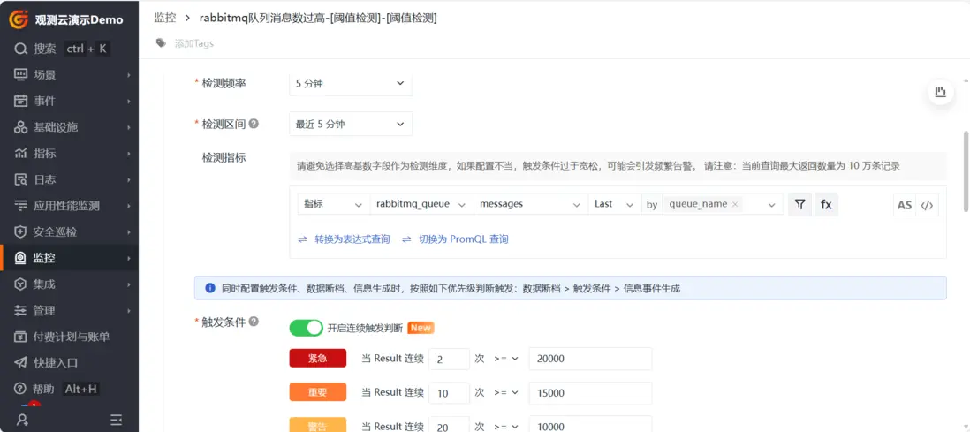Open the Last aggregation dropdown
970x432 pixels.
pyautogui.click(x=615, y=204)
